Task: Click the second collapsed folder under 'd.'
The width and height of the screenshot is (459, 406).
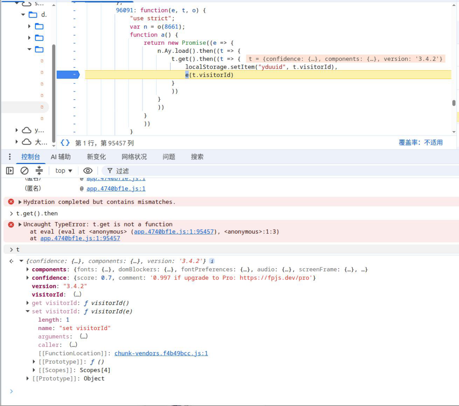Action: (x=39, y=38)
